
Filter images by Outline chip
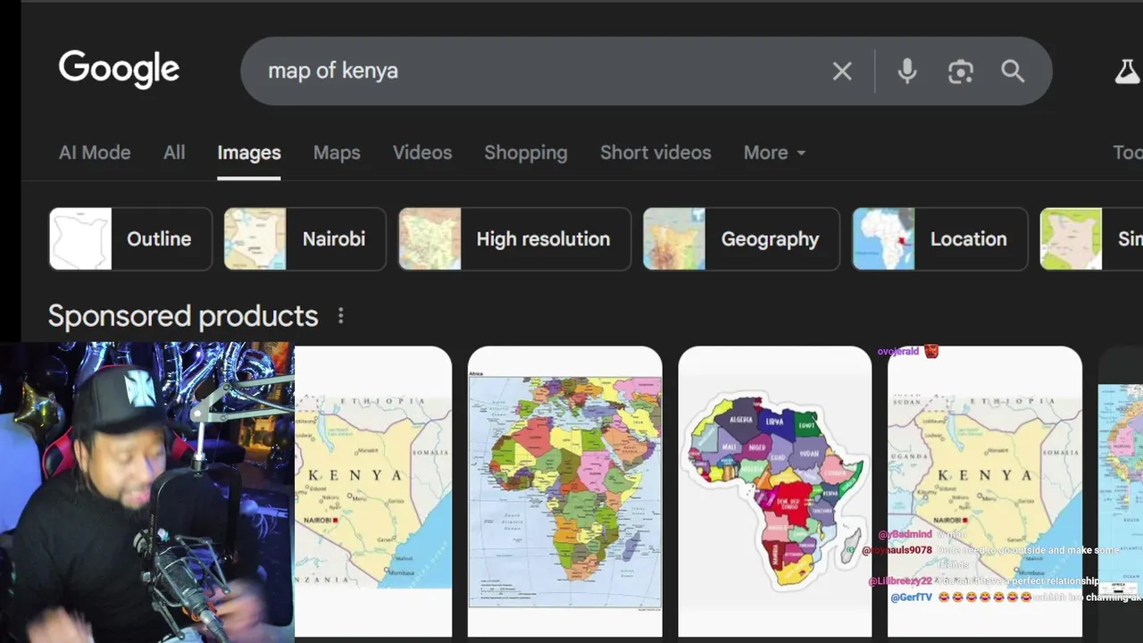click(x=130, y=239)
